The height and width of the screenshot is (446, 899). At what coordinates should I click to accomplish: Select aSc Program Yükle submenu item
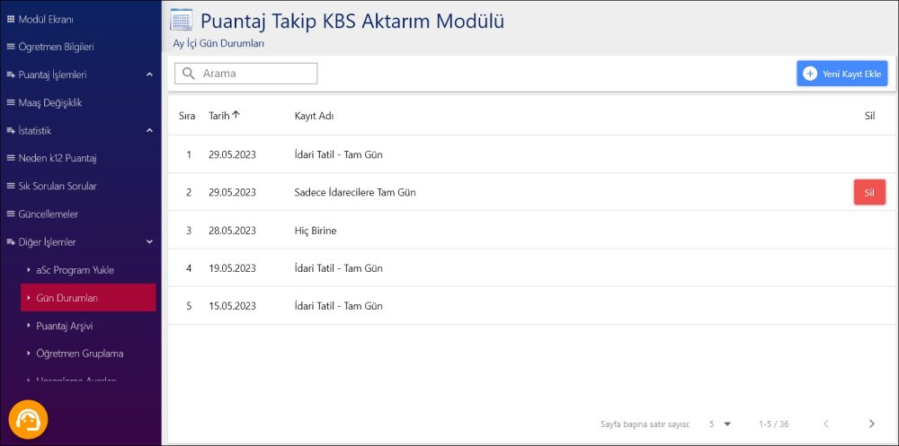(75, 270)
